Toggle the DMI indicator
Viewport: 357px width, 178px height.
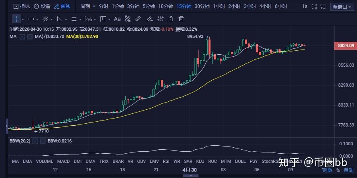pyautogui.click(x=77, y=161)
